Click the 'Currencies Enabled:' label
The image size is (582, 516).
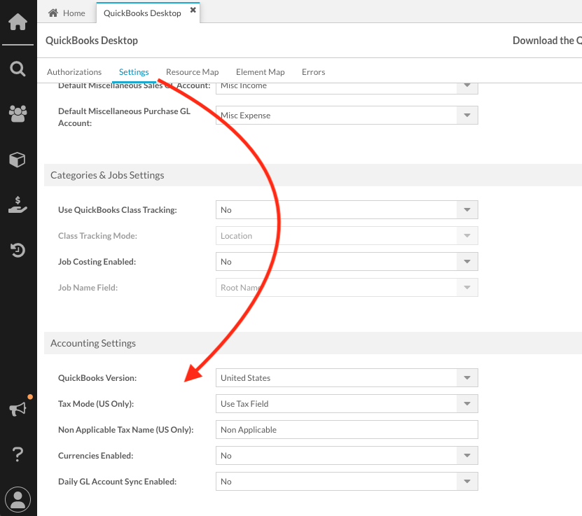tap(96, 456)
